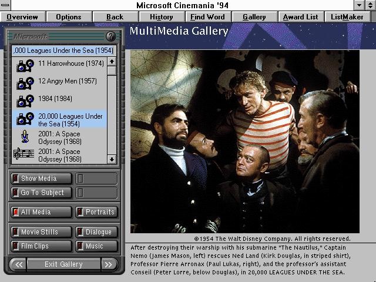
Task: Select 20,000 Leagues Under the Sea (1954)
Action: [59, 119]
